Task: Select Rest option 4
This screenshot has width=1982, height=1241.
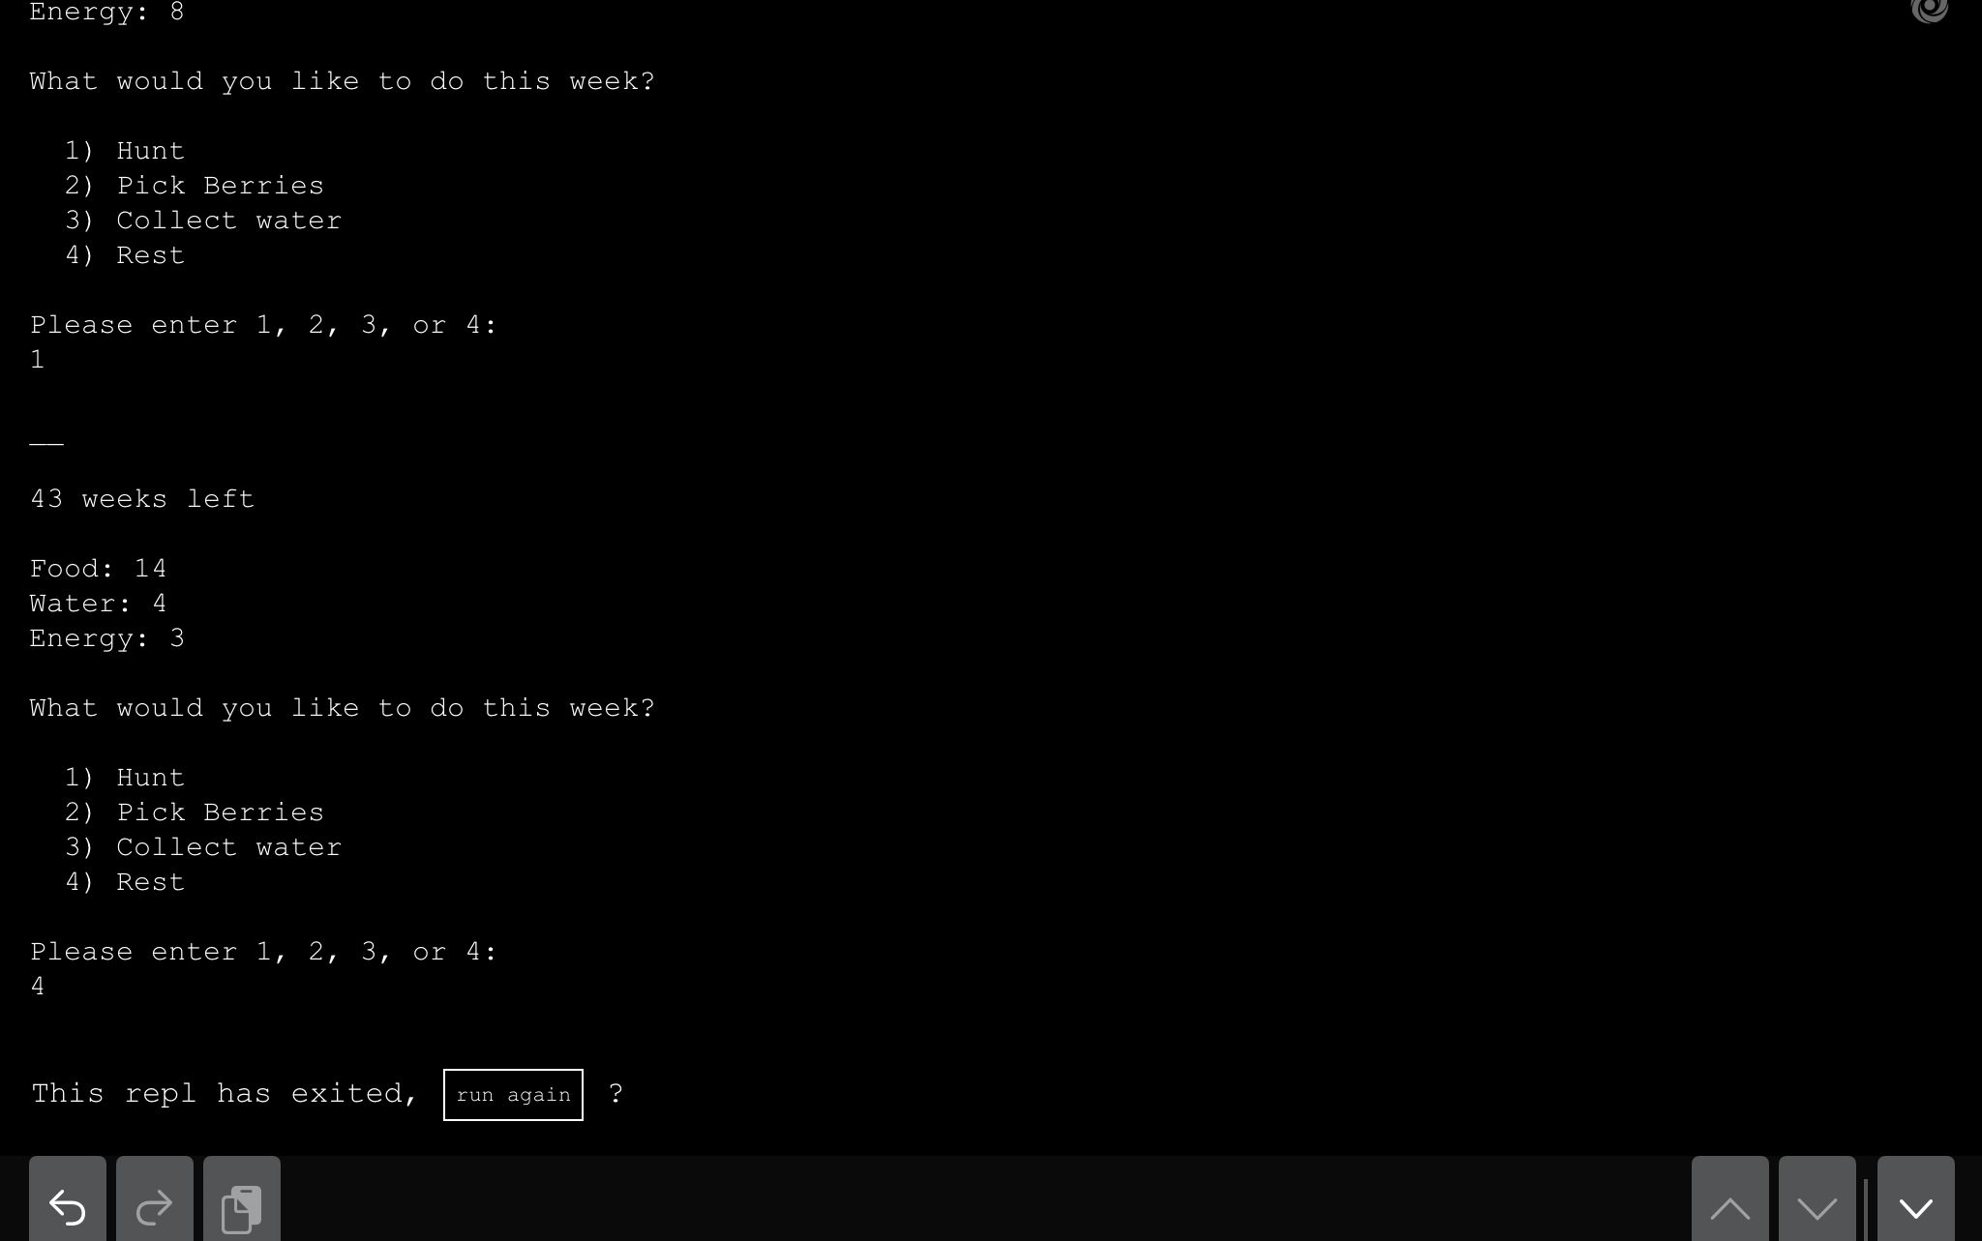Action: [150, 882]
